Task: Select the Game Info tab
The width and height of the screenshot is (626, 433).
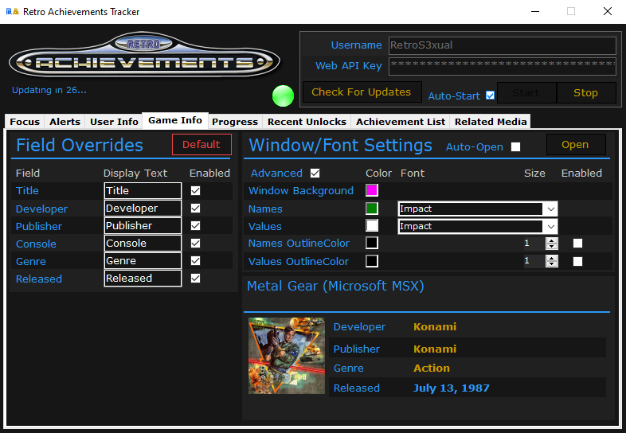Action: [175, 120]
